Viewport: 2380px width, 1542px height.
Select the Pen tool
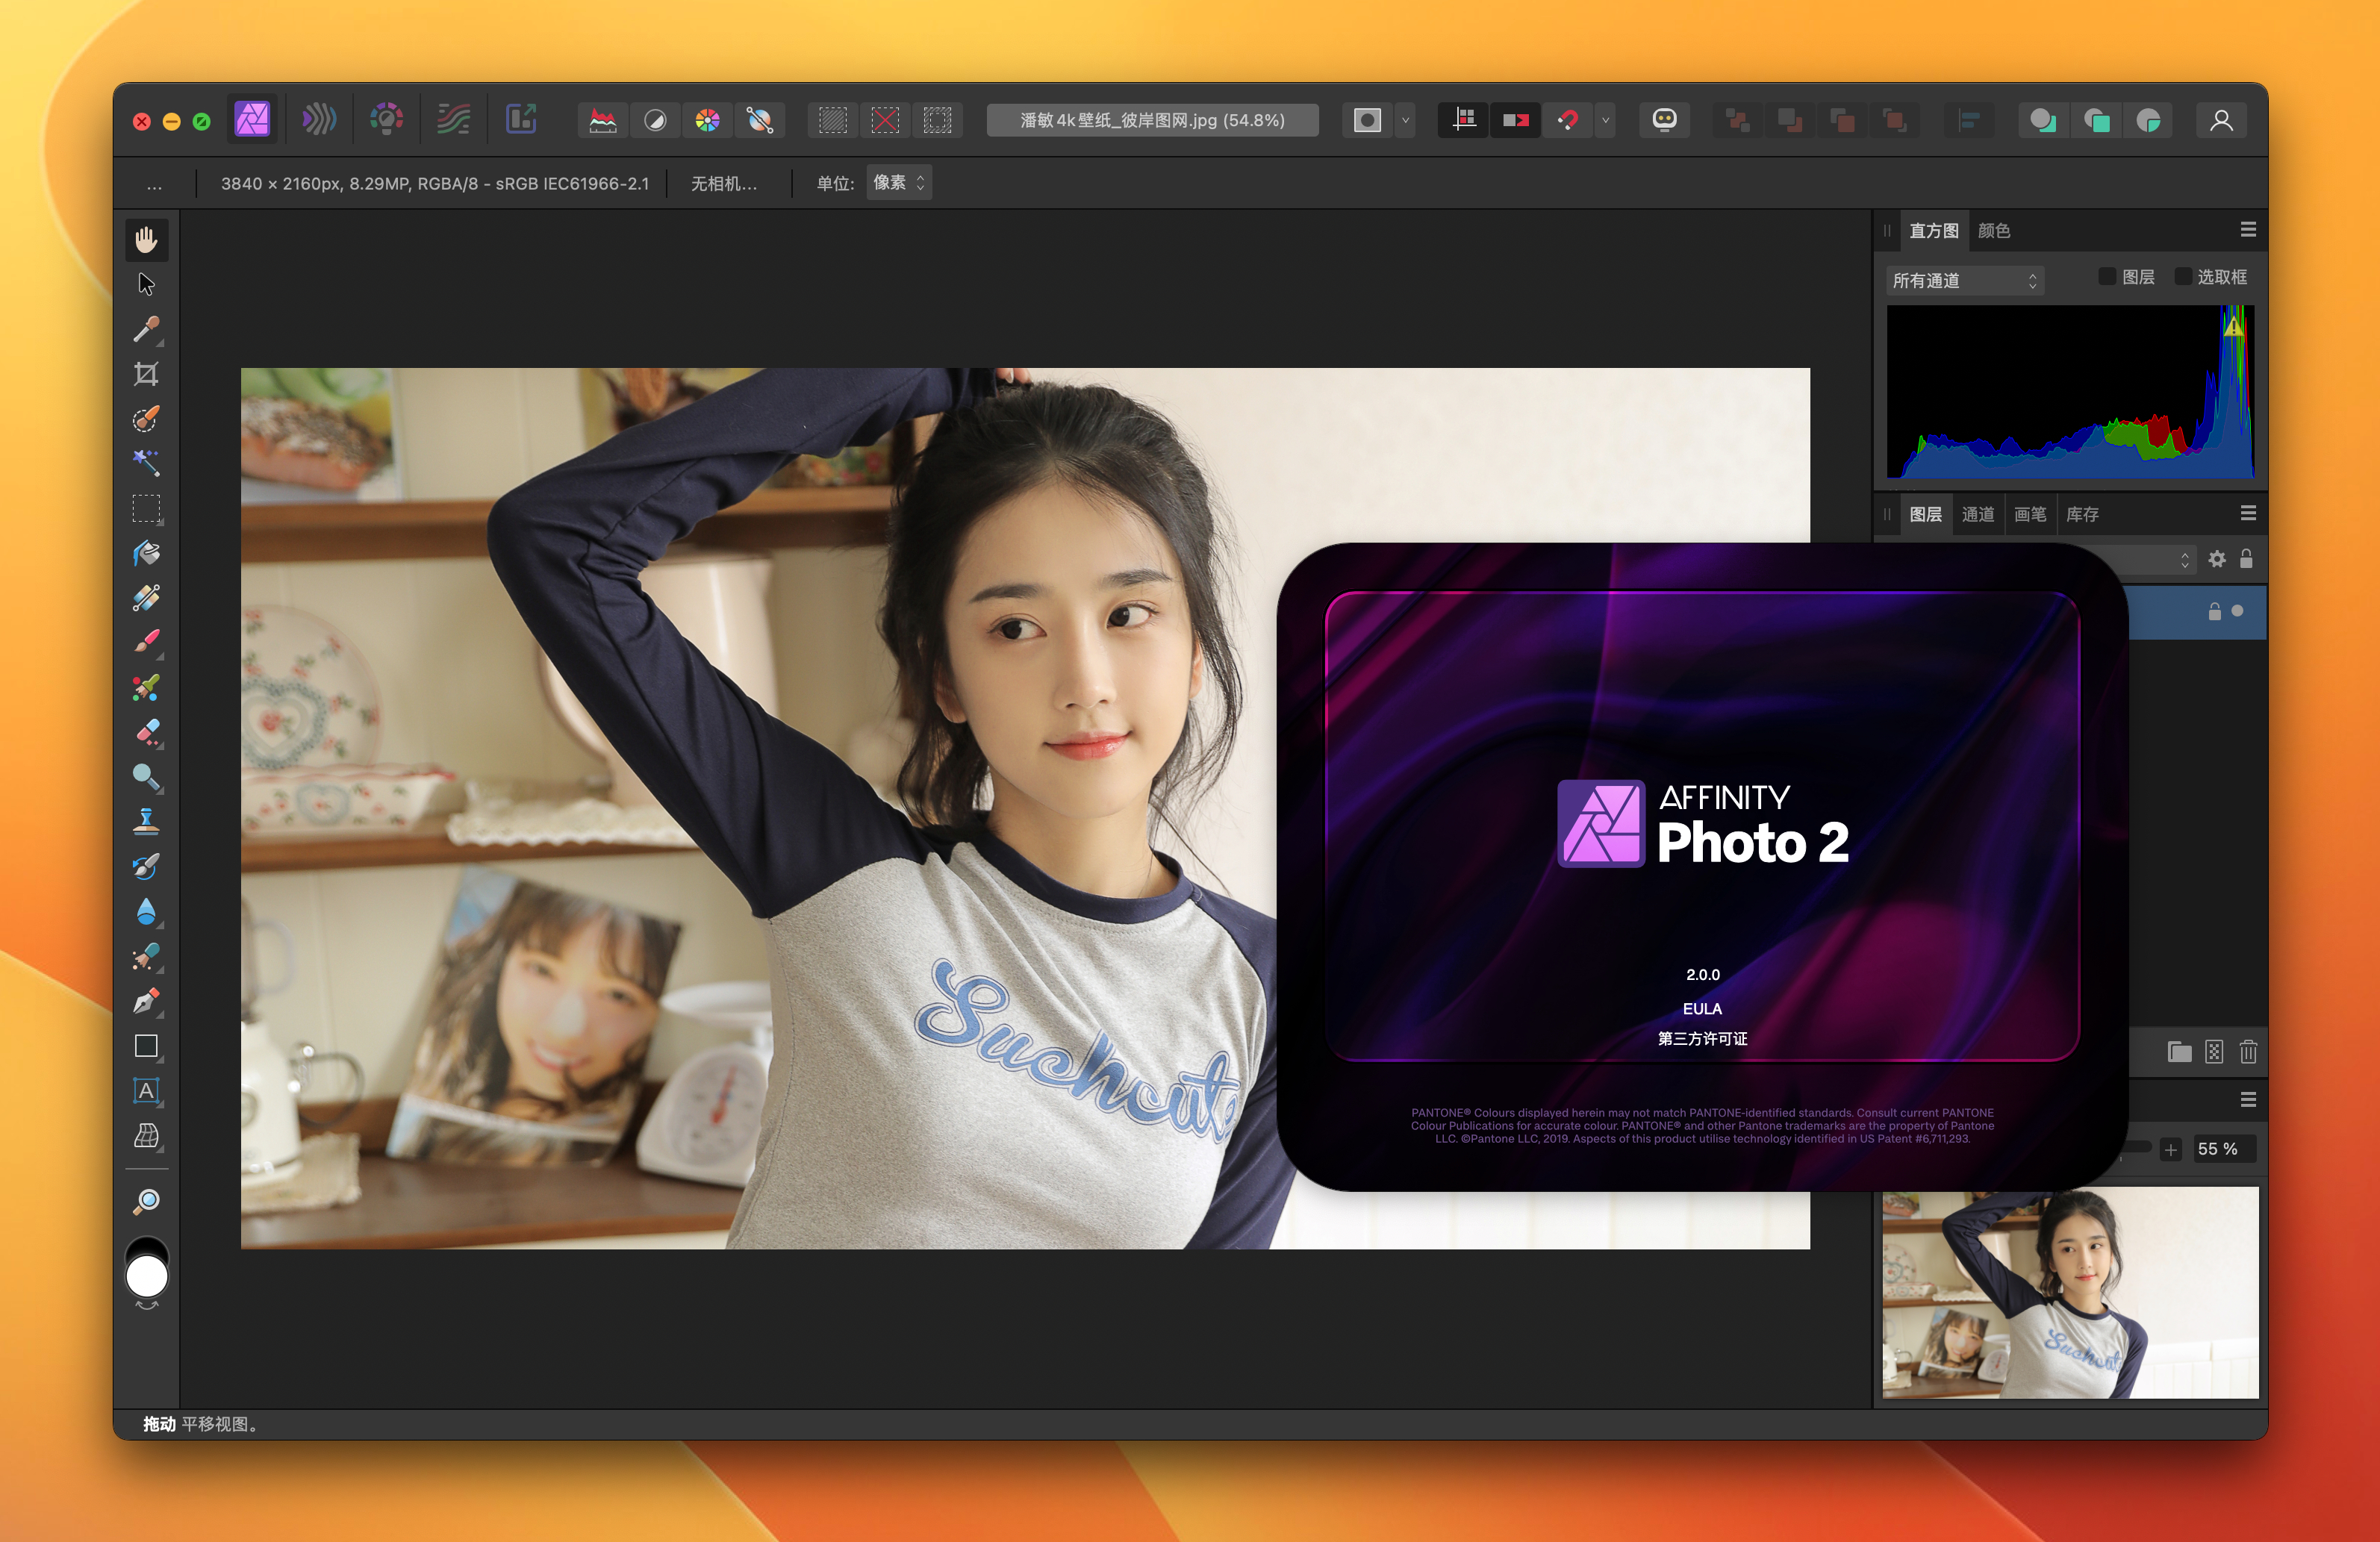click(x=146, y=1001)
